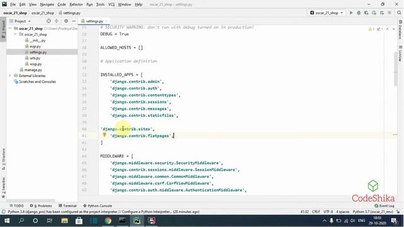Jump to previous highlighted error arrow
The height and width of the screenshot is (227, 404).
pos(387,29)
